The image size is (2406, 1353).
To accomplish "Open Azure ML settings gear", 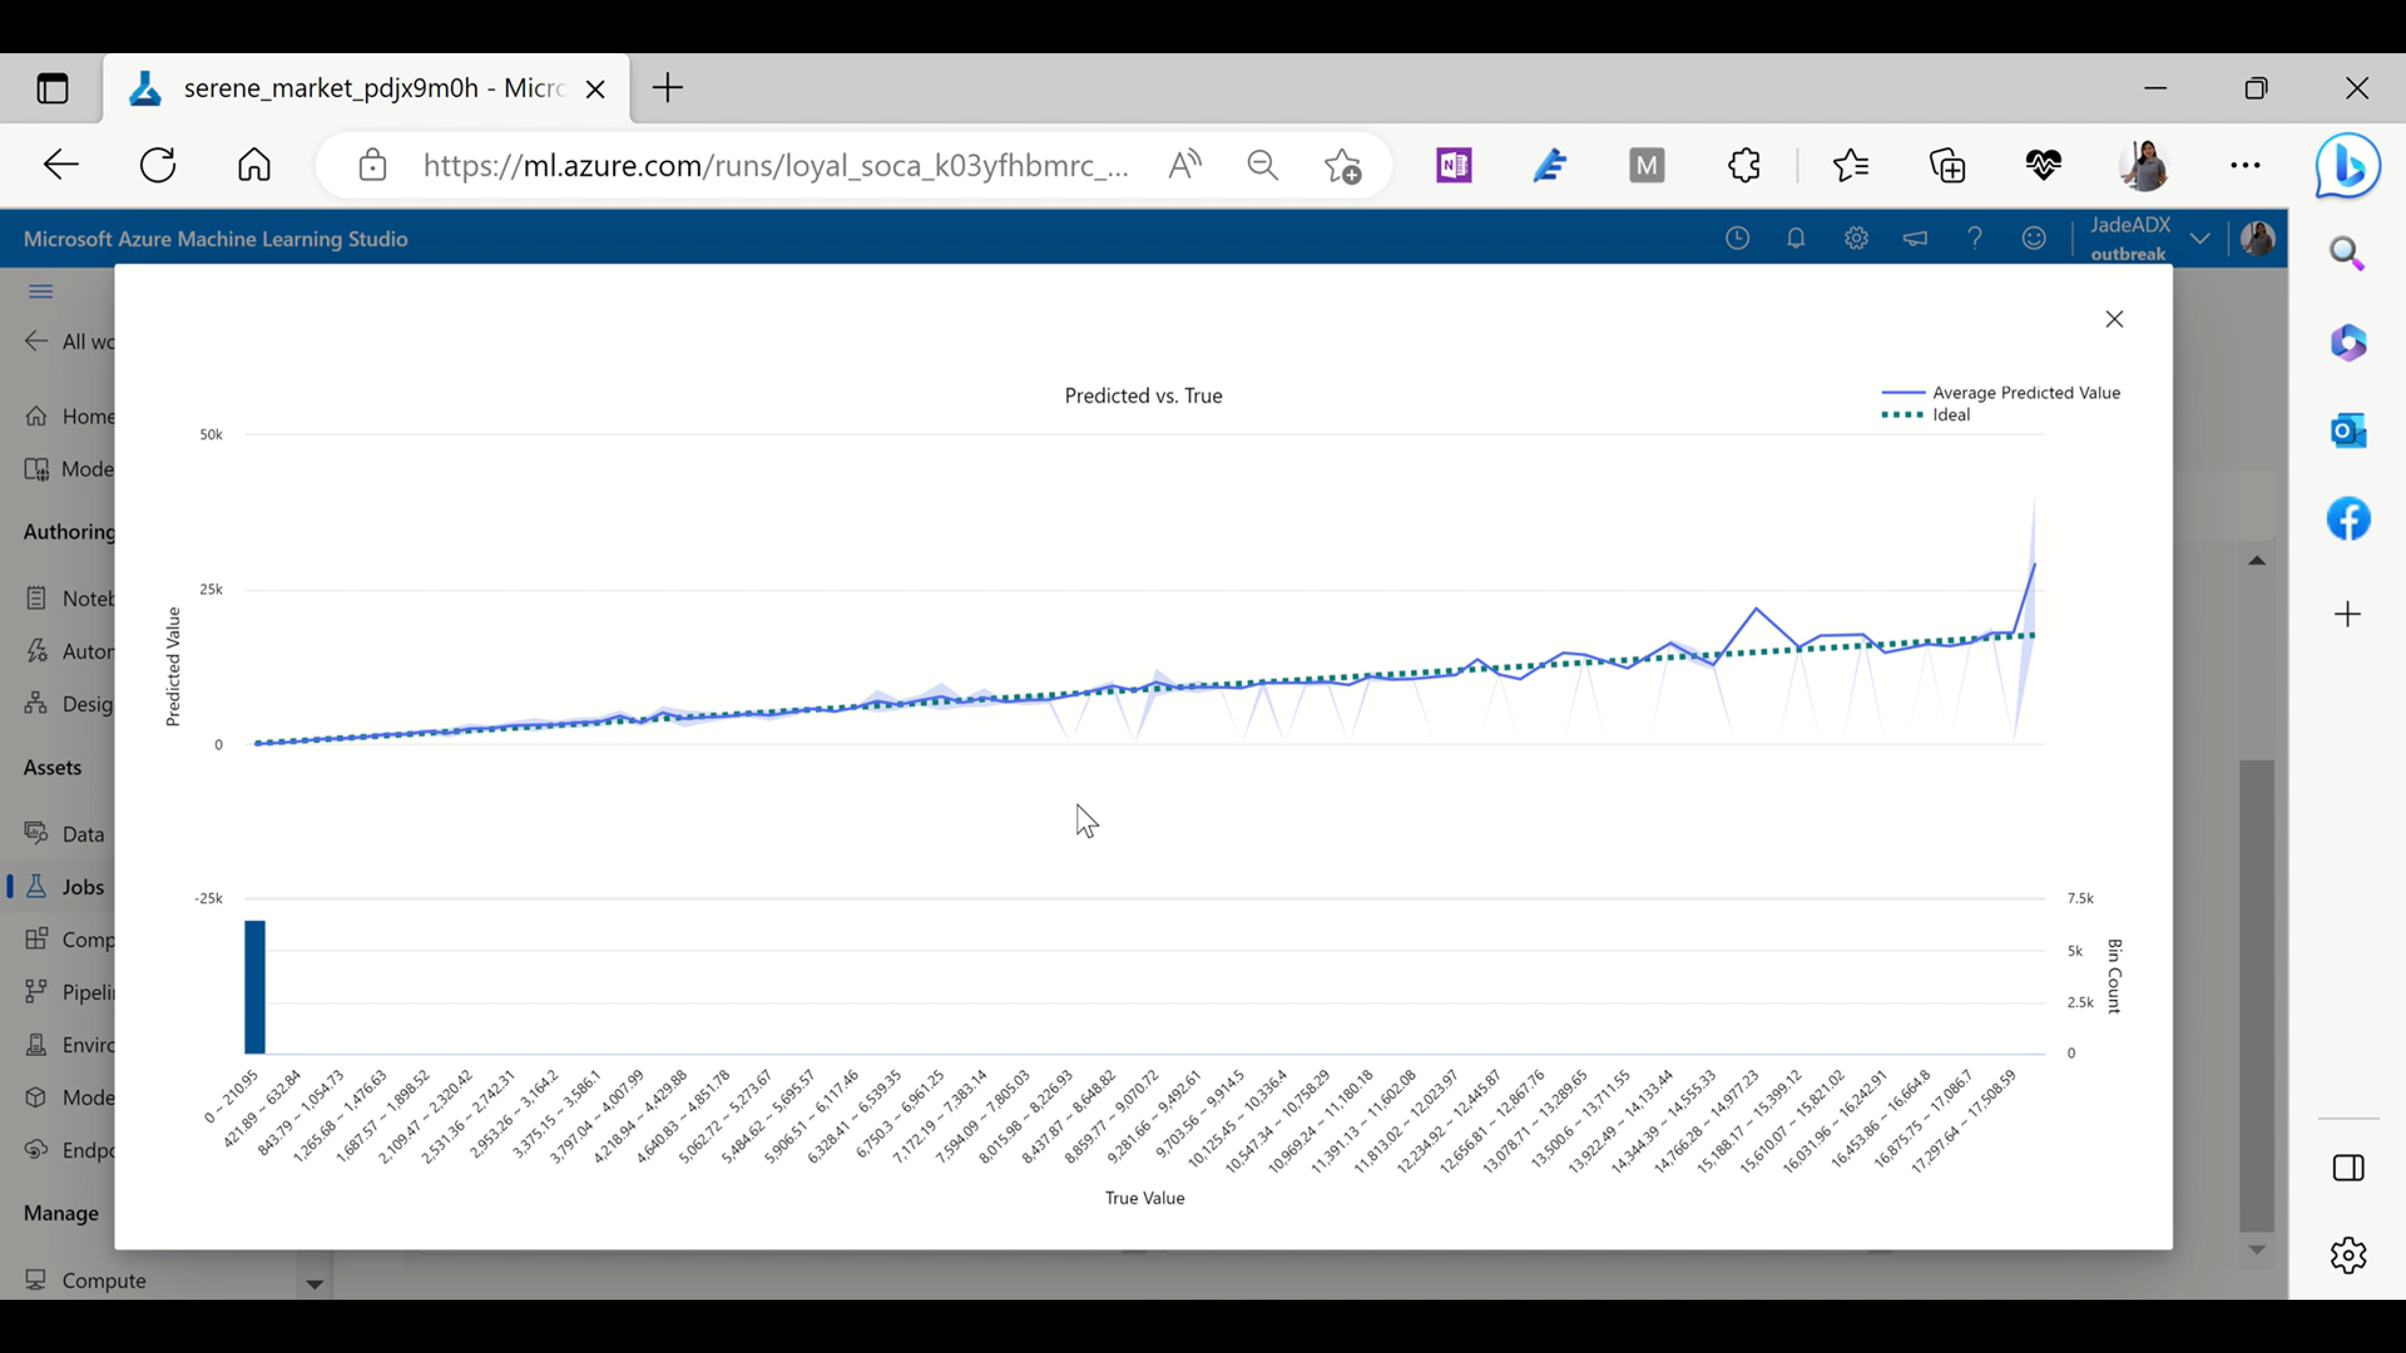I will (x=1856, y=238).
